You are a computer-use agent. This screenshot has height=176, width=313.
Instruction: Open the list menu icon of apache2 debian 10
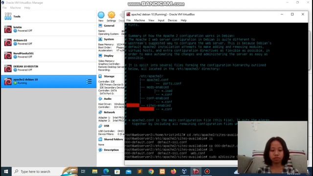pos(89,82)
